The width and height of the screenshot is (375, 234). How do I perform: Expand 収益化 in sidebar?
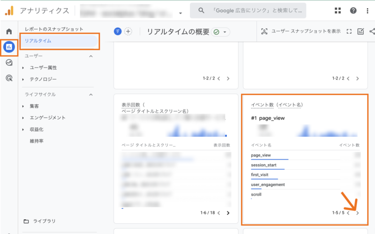[x=23, y=130]
